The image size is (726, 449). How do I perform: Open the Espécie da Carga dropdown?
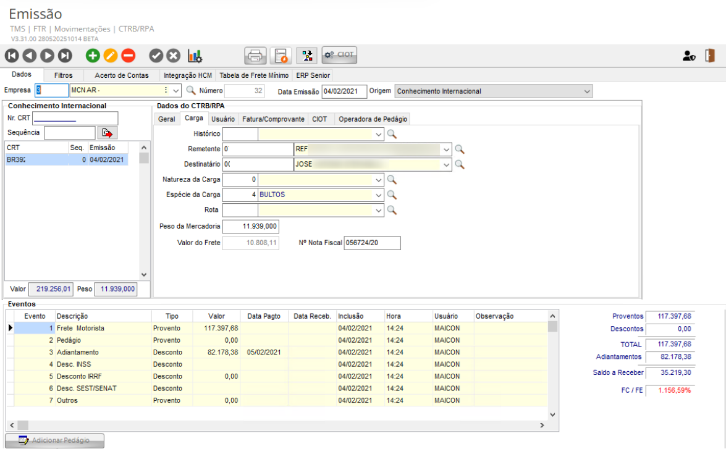(378, 195)
